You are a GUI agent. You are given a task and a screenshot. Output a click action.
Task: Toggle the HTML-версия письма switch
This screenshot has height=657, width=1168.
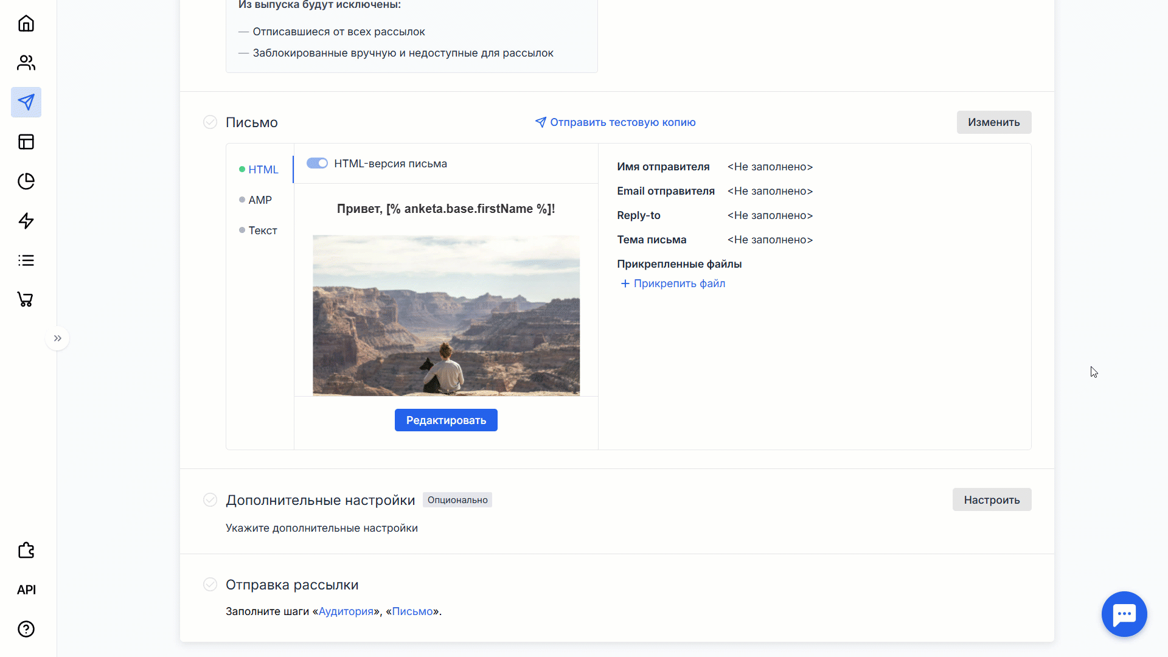pyautogui.click(x=317, y=163)
